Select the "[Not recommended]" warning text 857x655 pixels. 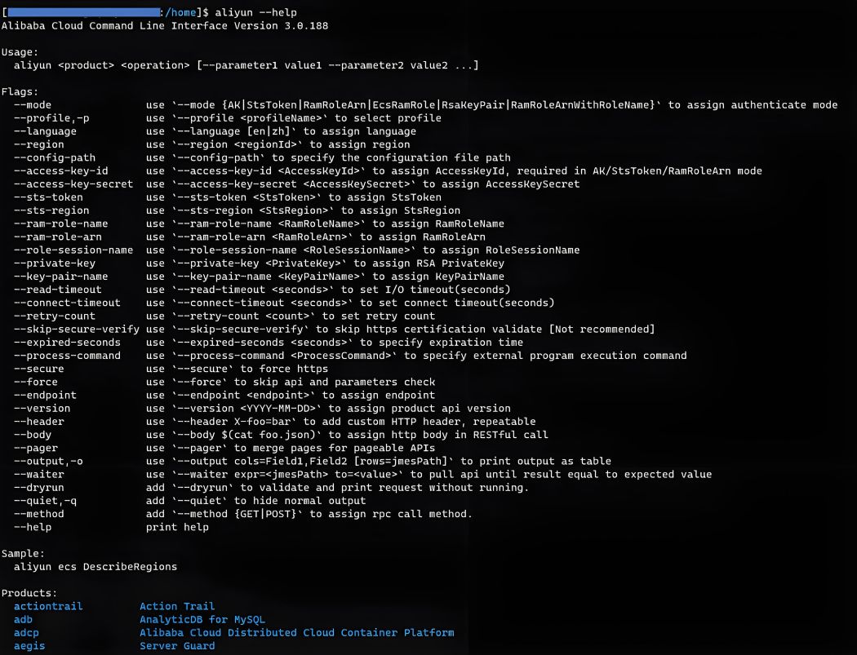(x=602, y=329)
